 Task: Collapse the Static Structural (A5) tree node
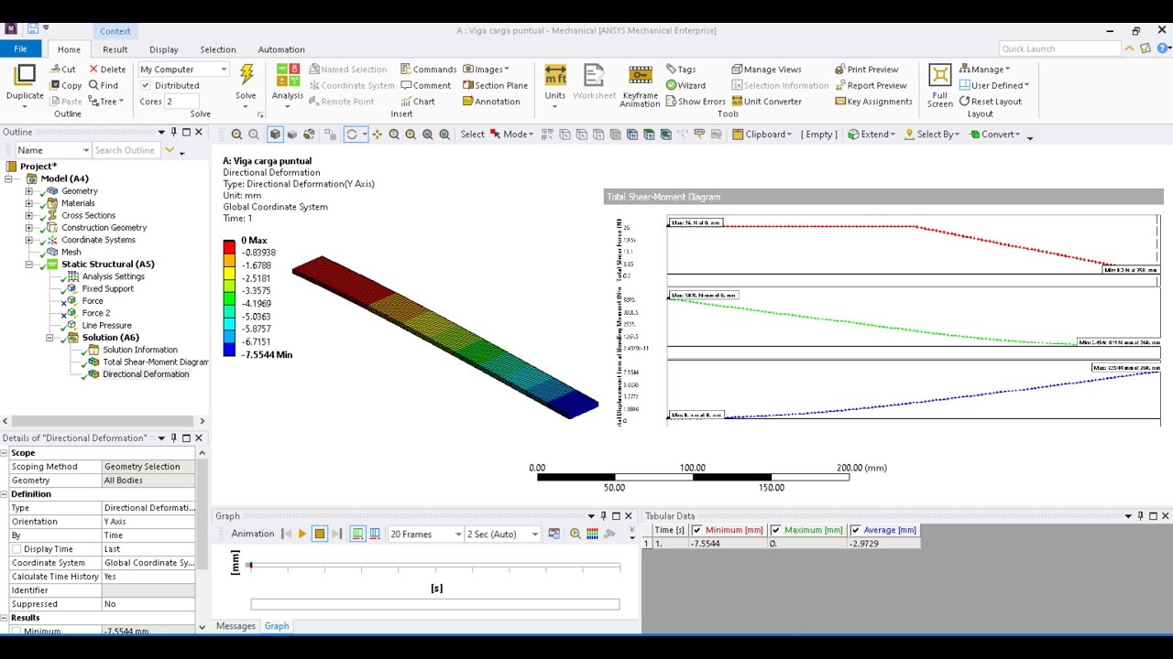tap(29, 265)
